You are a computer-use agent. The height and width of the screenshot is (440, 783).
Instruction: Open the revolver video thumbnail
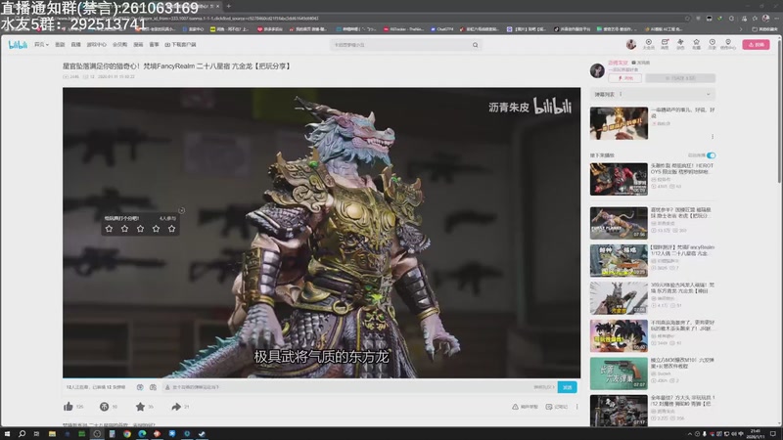click(619, 374)
